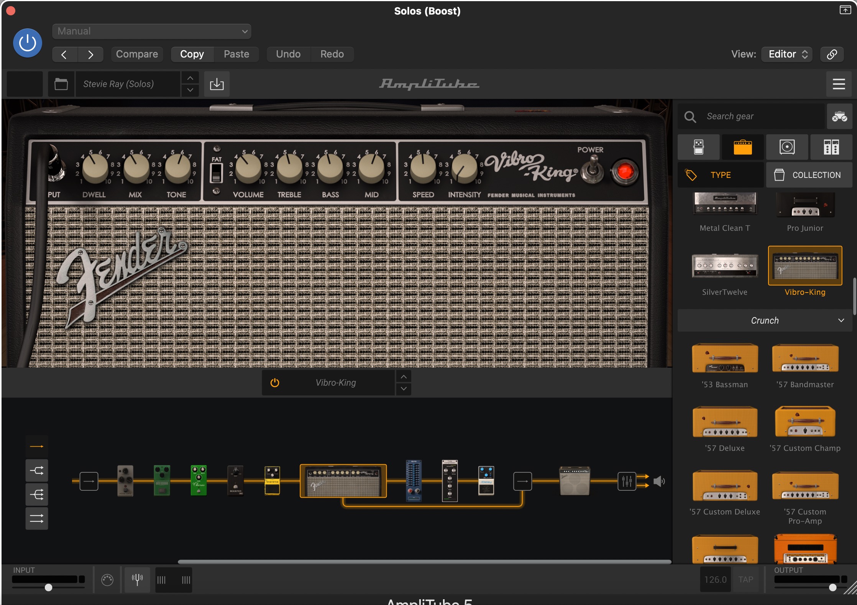This screenshot has width=857, height=605.
Task: Click the Stevie Ray (Solos) preset name
Action: (x=127, y=84)
